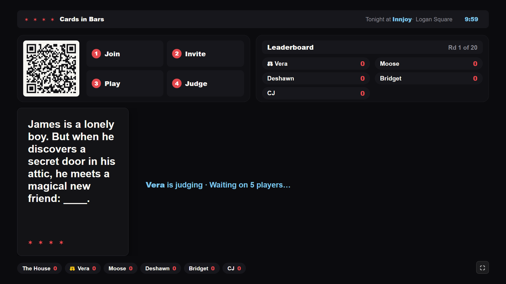The width and height of the screenshot is (506, 284).
Task: Click the 9:59 countdown timer
Action: [x=471, y=19]
